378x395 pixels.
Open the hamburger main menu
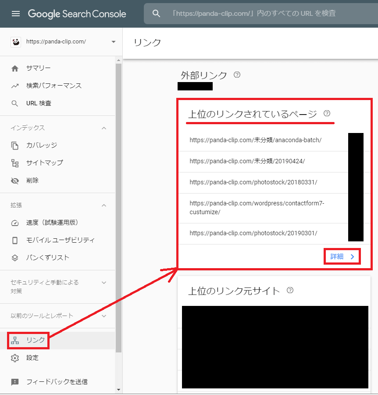tap(16, 14)
